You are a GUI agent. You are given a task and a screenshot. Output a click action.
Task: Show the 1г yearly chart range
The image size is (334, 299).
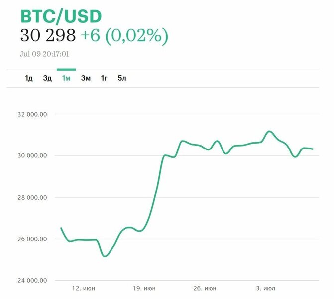pos(104,78)
